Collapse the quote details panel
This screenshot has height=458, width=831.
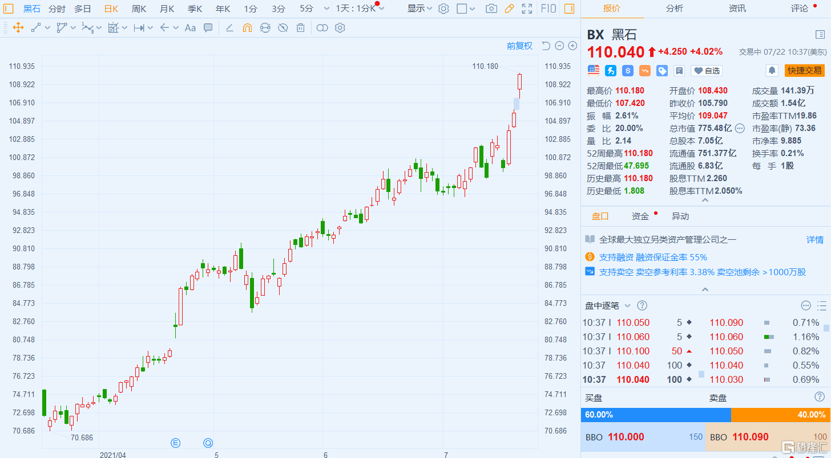(705, 201)
